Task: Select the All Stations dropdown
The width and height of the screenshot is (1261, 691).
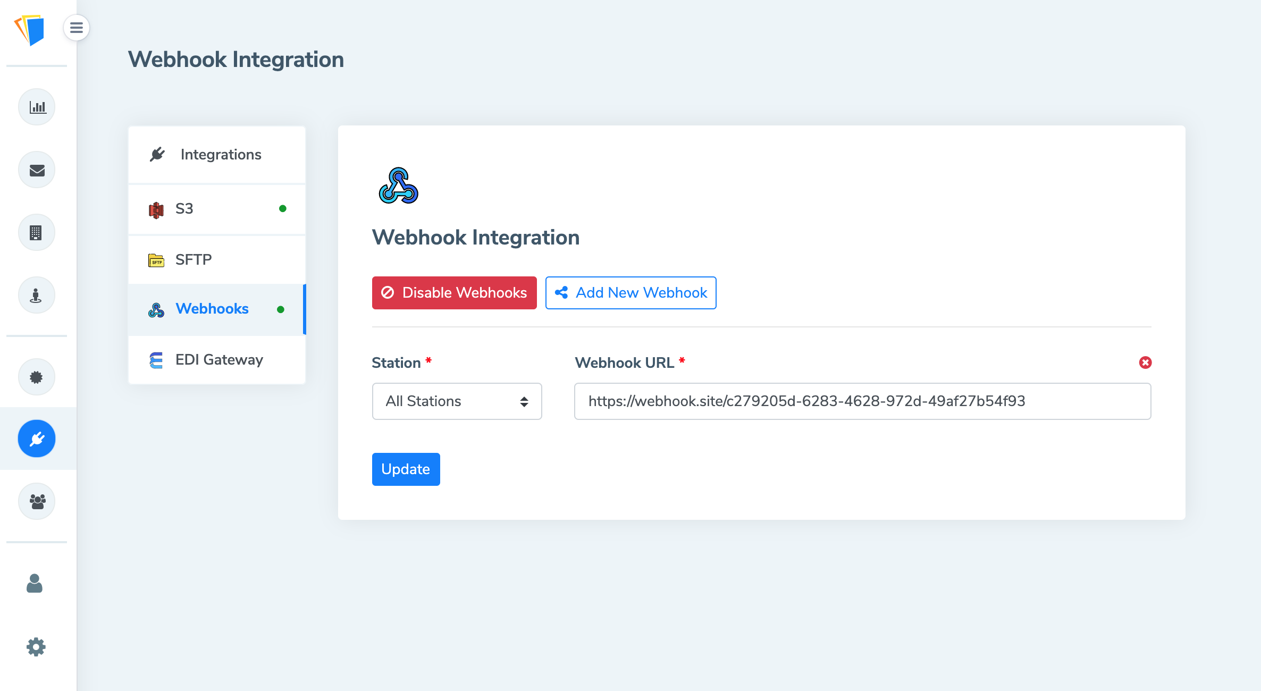Action: (456, 401)
